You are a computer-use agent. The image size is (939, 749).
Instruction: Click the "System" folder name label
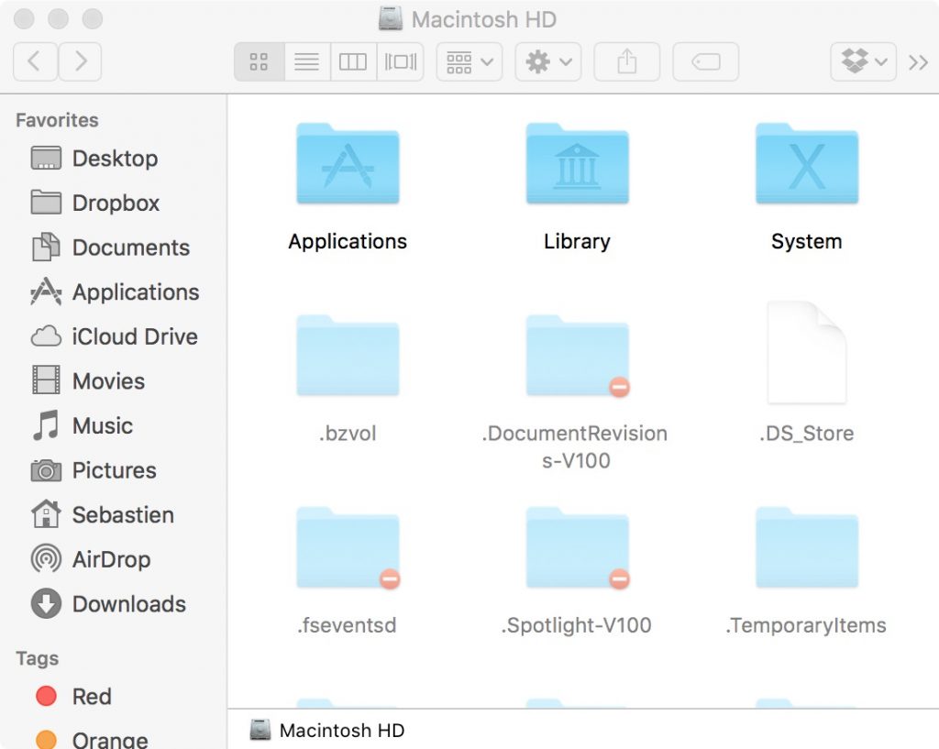point(807,242)
